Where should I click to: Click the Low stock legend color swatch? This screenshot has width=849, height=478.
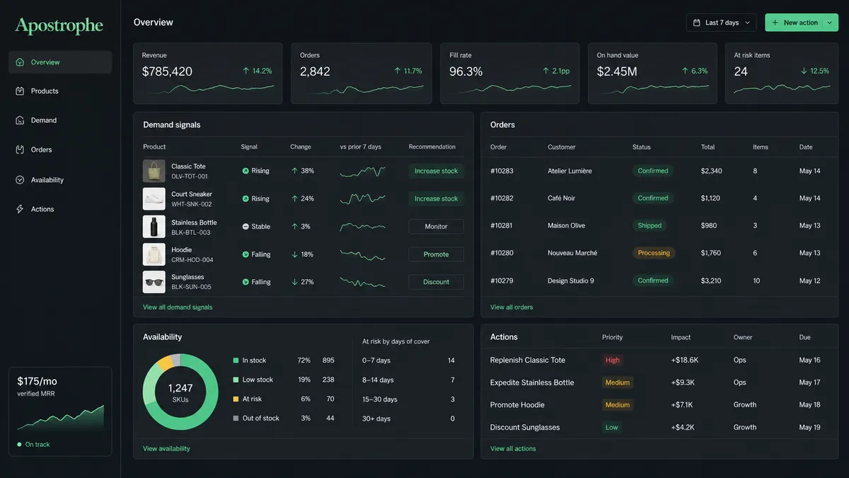(x=236, y=380)
